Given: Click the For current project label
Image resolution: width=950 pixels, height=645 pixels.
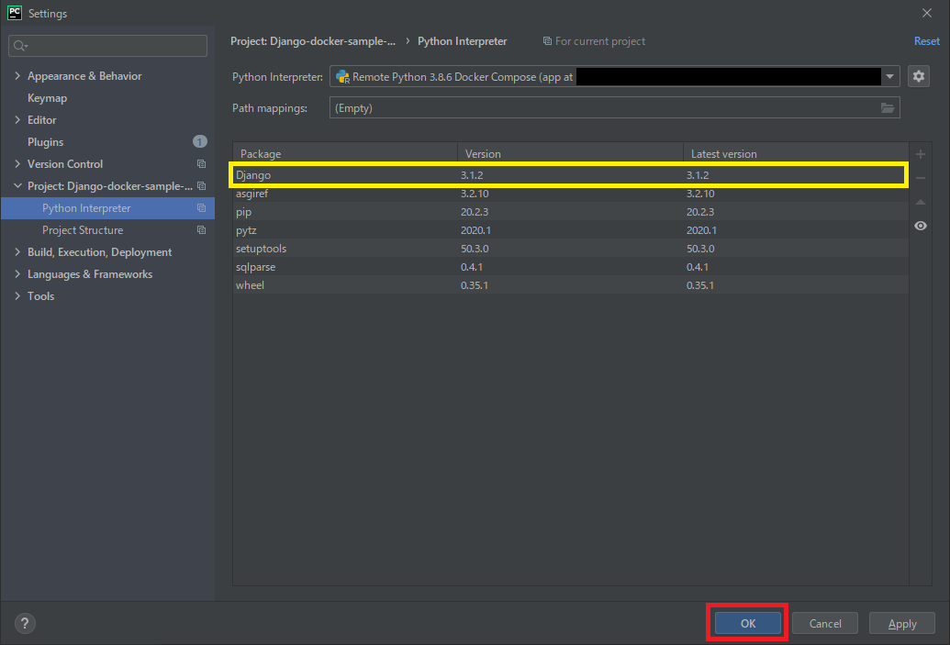Looking at the screenshot, I should tap(599, 41).
